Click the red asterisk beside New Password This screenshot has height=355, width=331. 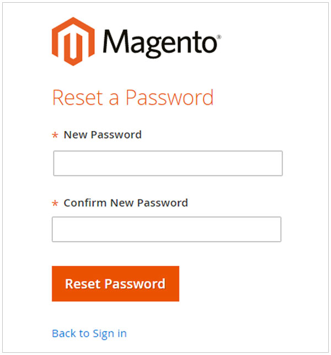point(55,136)
